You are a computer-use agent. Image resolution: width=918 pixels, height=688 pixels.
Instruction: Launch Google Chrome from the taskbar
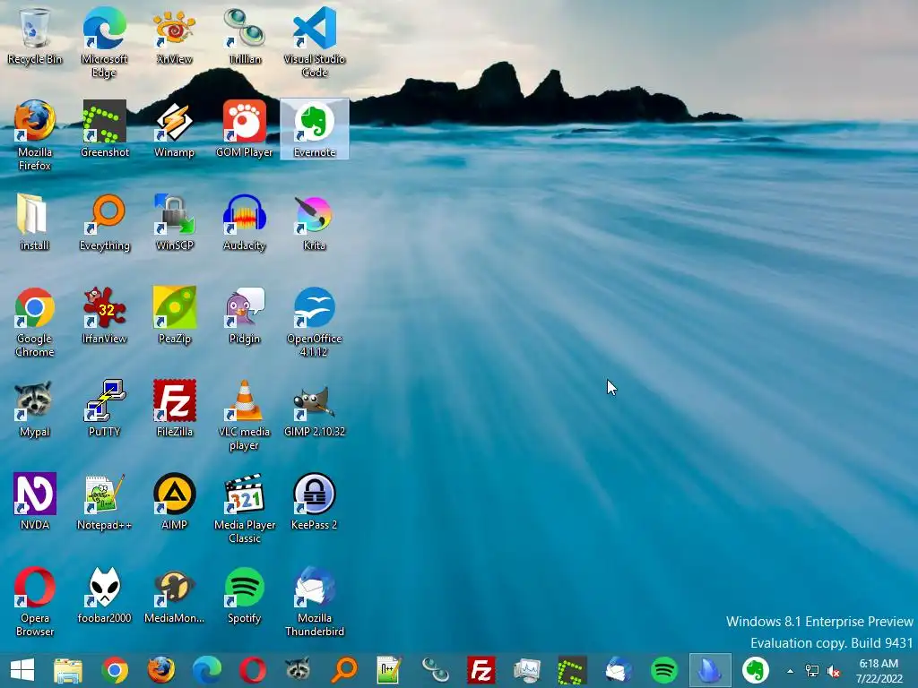point(115,670)
